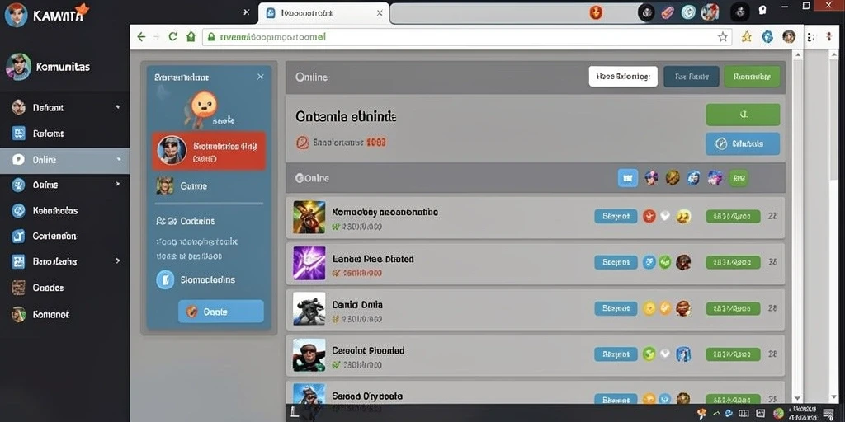845x422 pixels.
Task: Close the active browser tab
Action: pyautogui.click(x=380, y=13)
